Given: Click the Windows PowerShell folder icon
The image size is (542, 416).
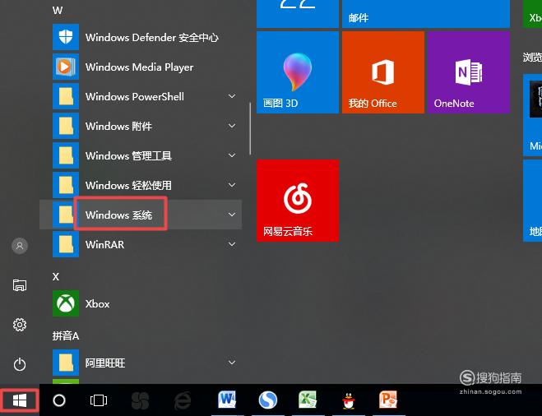Looking at the screenshot, I should point(66,96).
